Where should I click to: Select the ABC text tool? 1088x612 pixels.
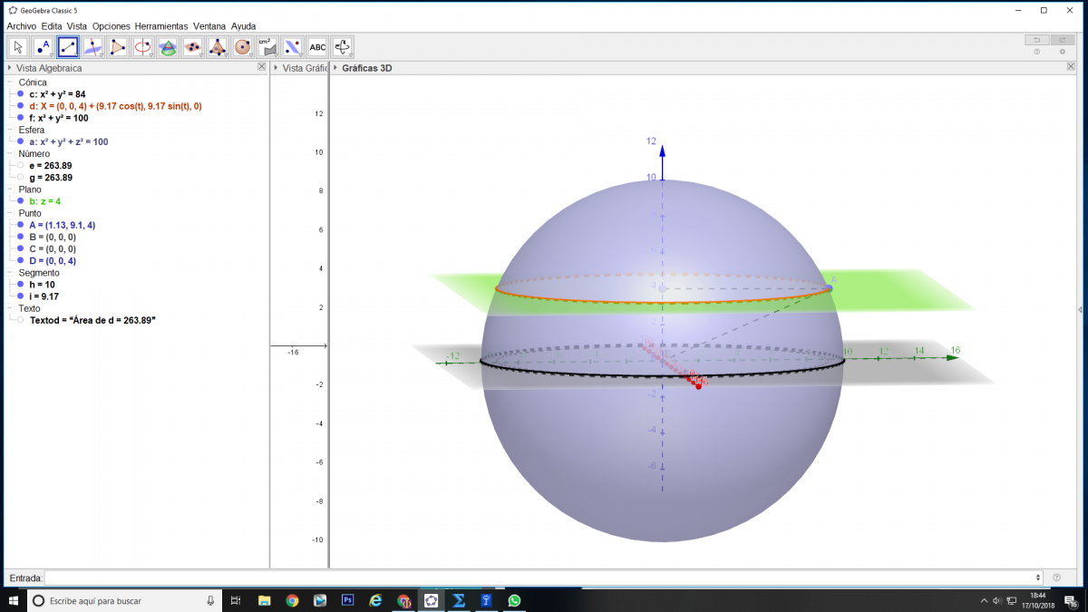tap(317, 47)
